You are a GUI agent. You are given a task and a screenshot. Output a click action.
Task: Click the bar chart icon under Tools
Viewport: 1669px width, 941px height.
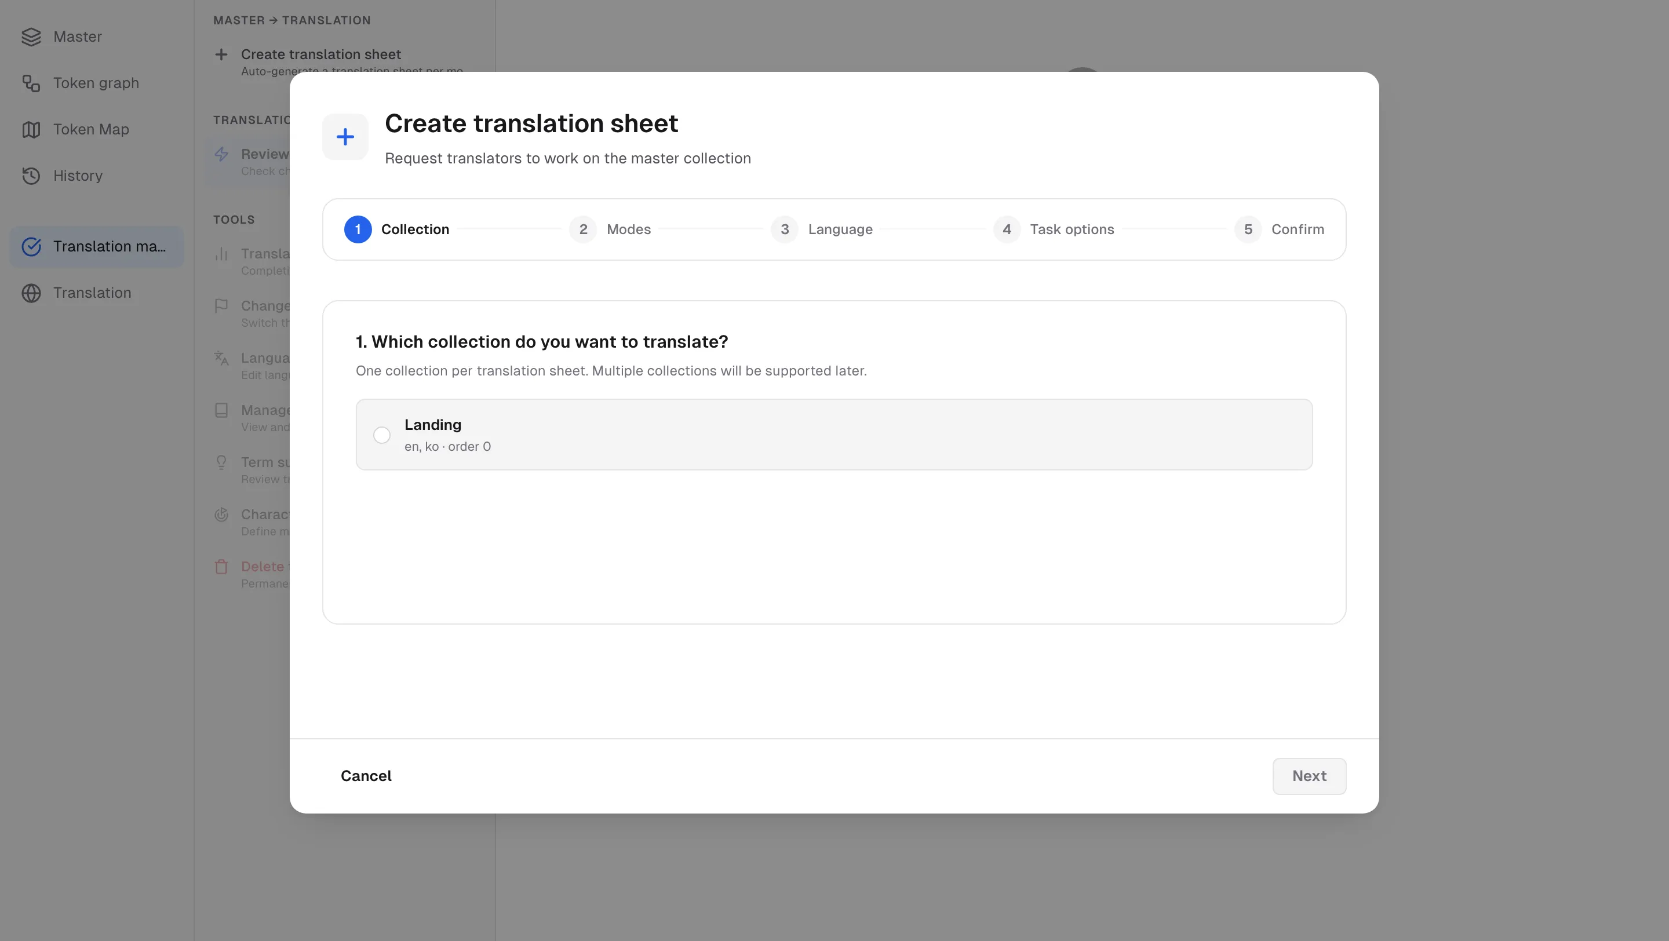click(x=221, y=254)
